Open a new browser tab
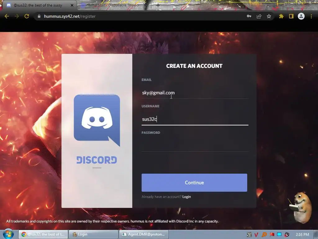The image size is (318, 239). coord(158,6)
